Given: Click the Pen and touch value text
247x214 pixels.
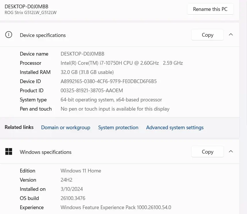Looking at the screenshot, I should click(x=115, y=109).
